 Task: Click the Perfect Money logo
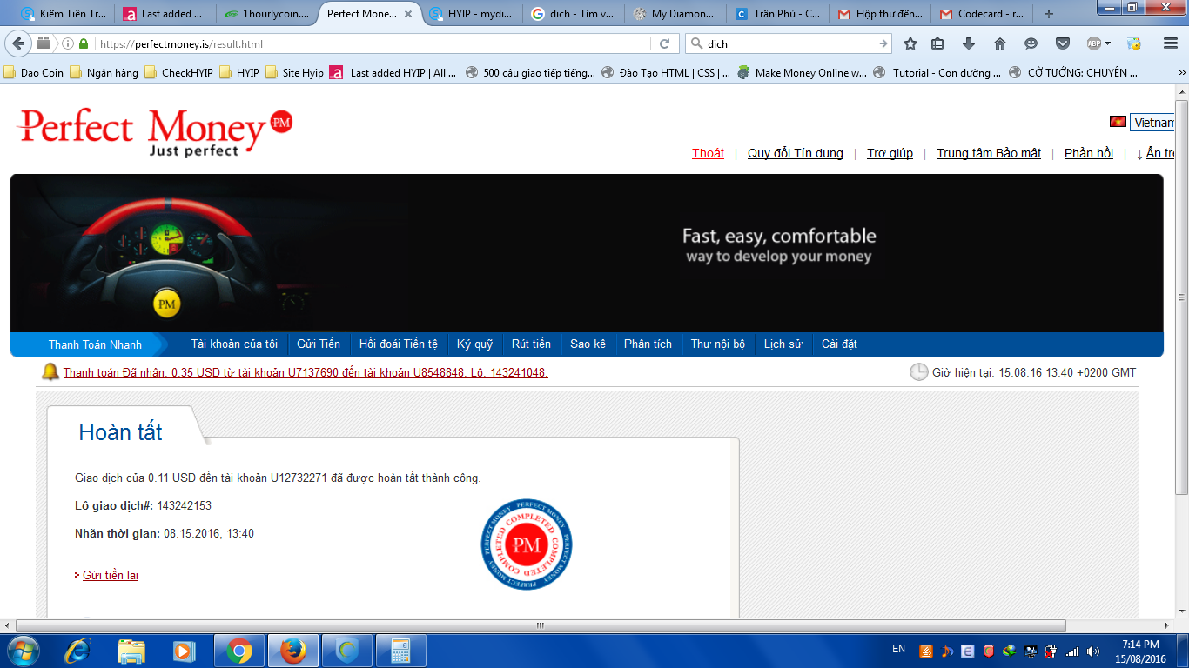click(155, 132)
